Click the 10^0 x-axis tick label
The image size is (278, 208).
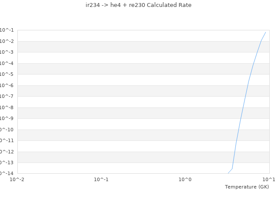coord(185,179)
